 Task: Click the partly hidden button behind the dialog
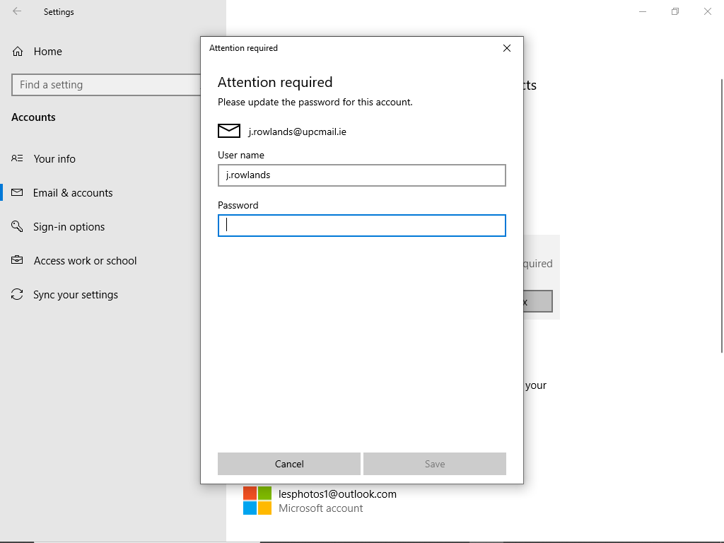pos(537,302)
